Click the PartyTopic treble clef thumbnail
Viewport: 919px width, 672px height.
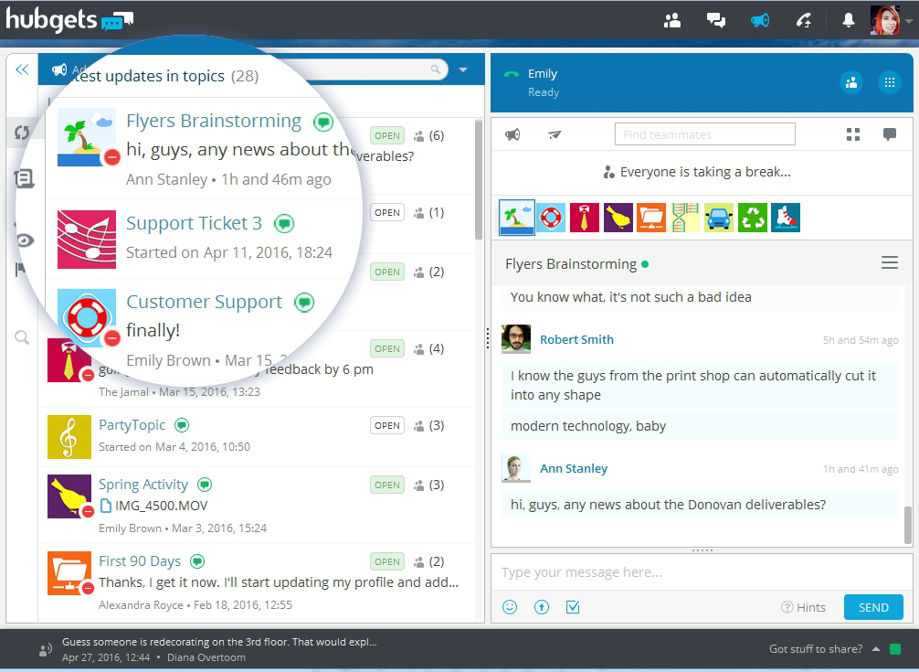point(69,437)
